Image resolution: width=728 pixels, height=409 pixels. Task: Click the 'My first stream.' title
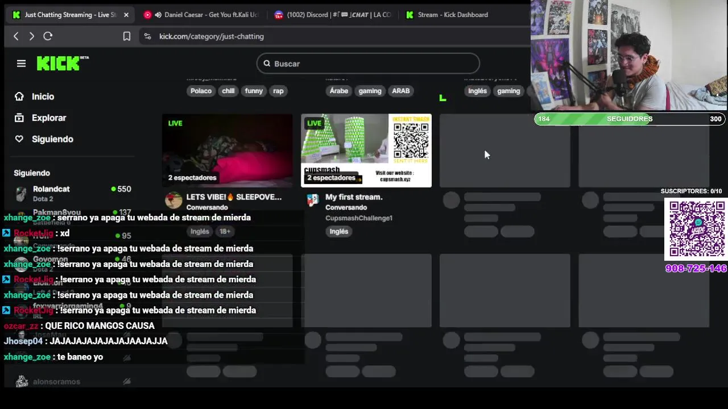pyautogui.click(x=354, y=197)
